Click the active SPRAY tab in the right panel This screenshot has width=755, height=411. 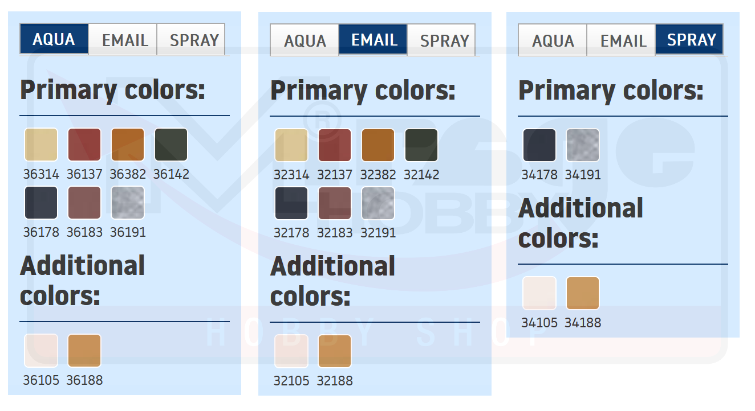coord(690,40)
